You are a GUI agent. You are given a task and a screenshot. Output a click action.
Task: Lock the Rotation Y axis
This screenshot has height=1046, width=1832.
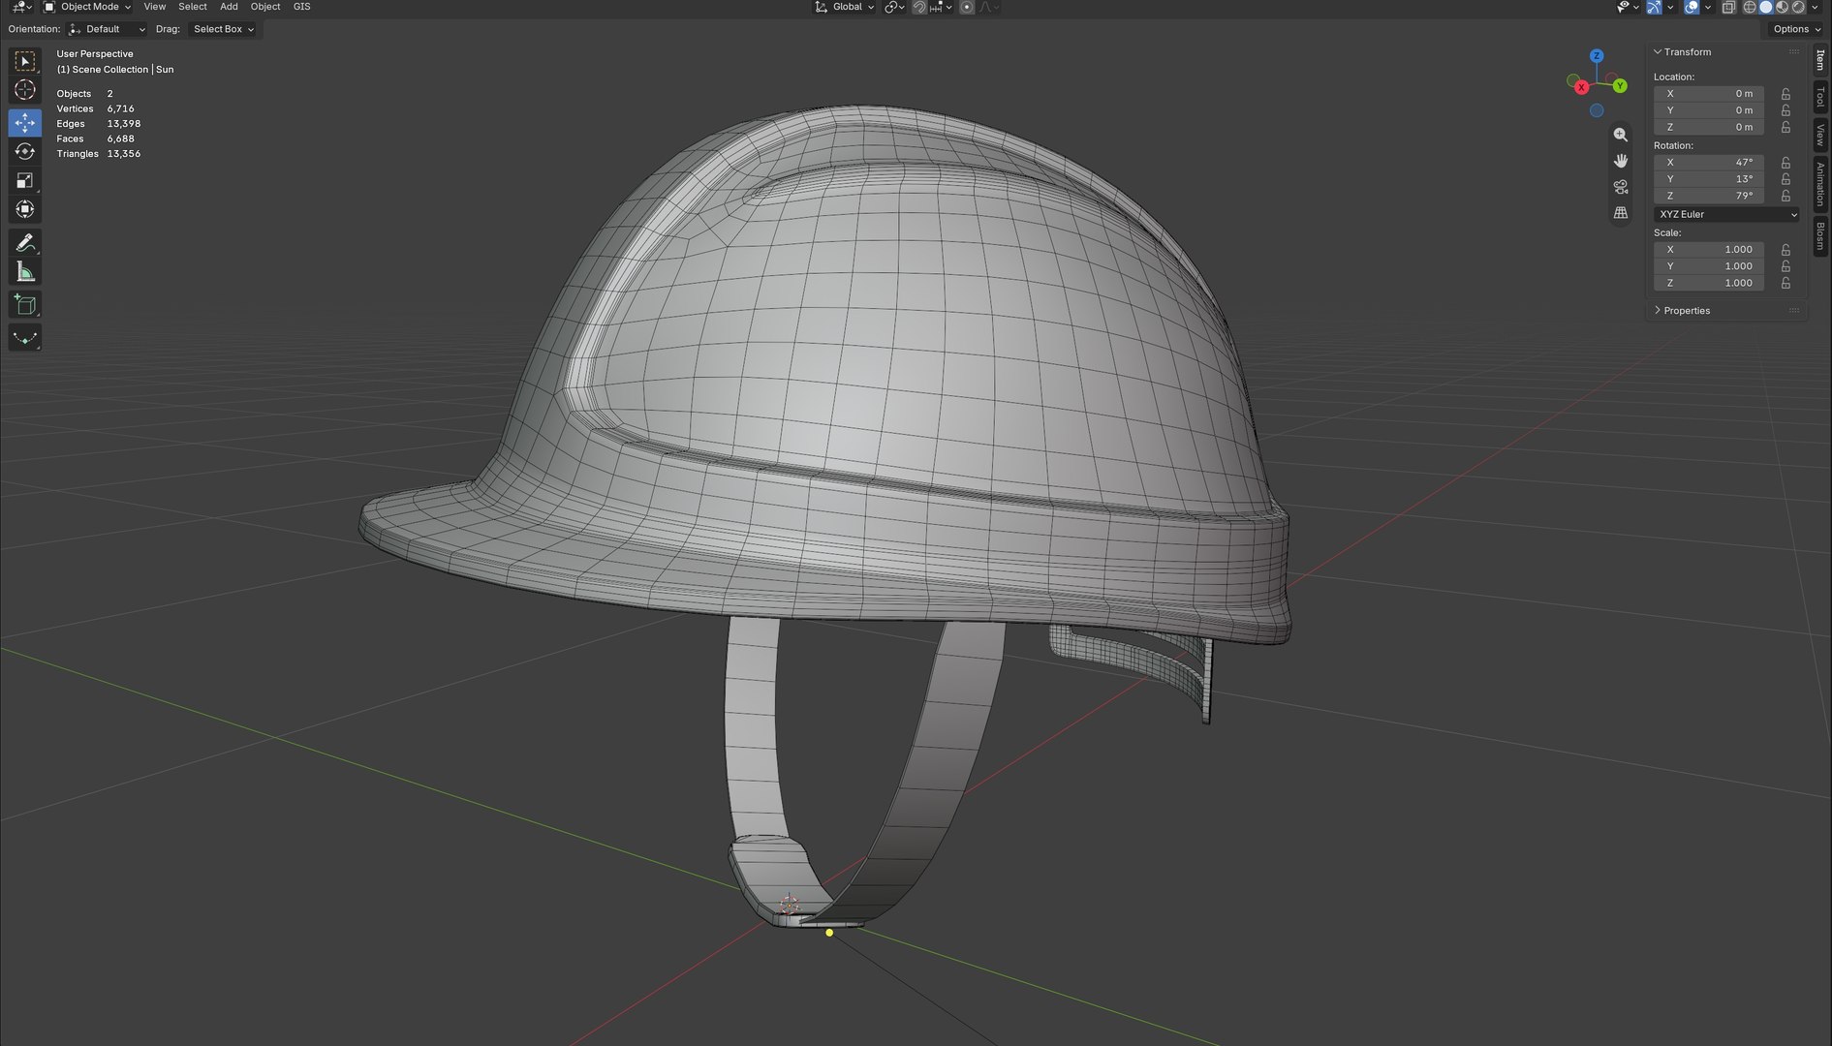(1785, 179)
